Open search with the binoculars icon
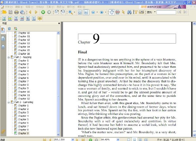This screenshot has height=141, width=196. tap(129, 12)
